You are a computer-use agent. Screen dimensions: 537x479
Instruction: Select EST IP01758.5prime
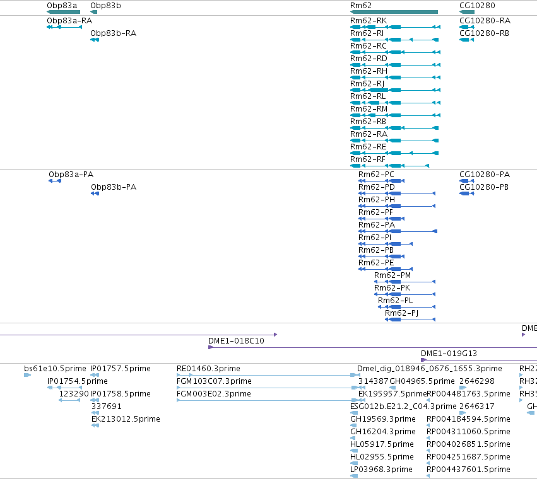(x=95, y=401)
